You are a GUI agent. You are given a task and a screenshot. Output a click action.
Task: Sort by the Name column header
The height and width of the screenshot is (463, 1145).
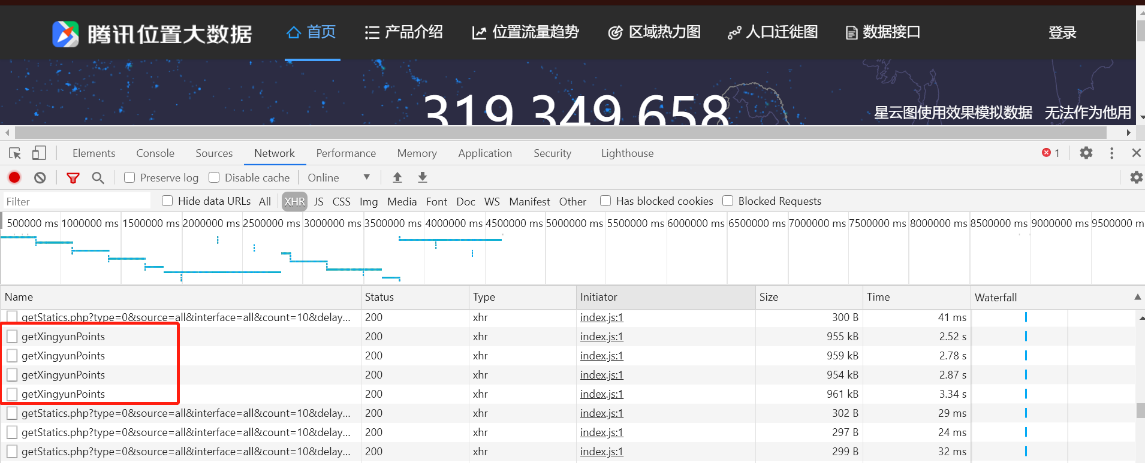[181, 297]
